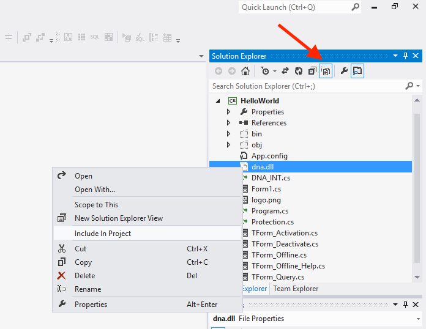Click the Collapse All icon
Viewport: 426px width, 329px height.
(312, 71)
